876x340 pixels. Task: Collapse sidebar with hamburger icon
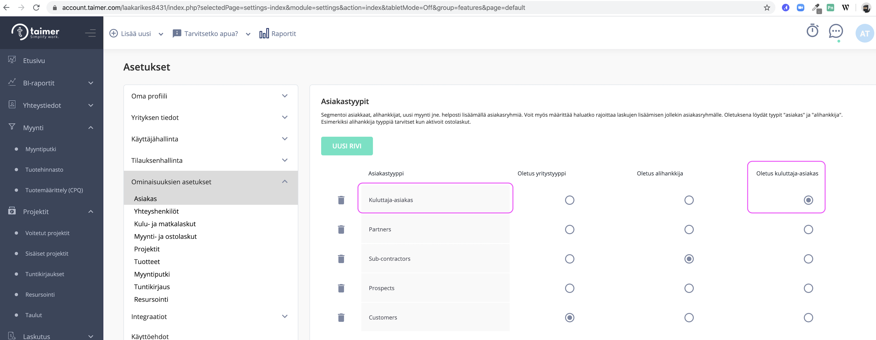click(90, 33)
